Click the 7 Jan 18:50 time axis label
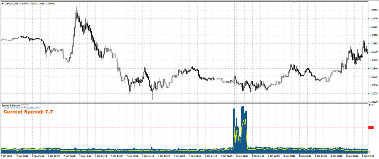Viewport: 379px width, 159px height. [179, 156]
